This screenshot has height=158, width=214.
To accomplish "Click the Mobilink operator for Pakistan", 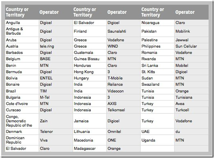I will click(191, 31).
